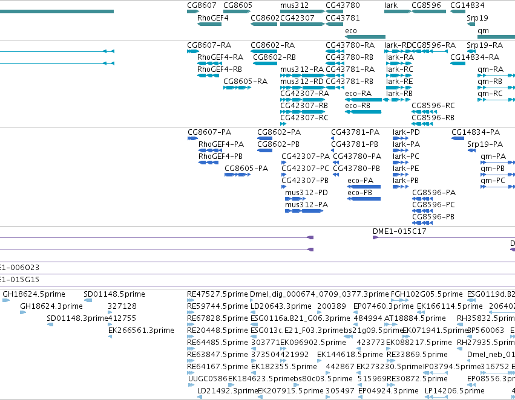Select the EP07460.3prime EST marker
The width and height of the screenshot is (515, 400).
356,312
